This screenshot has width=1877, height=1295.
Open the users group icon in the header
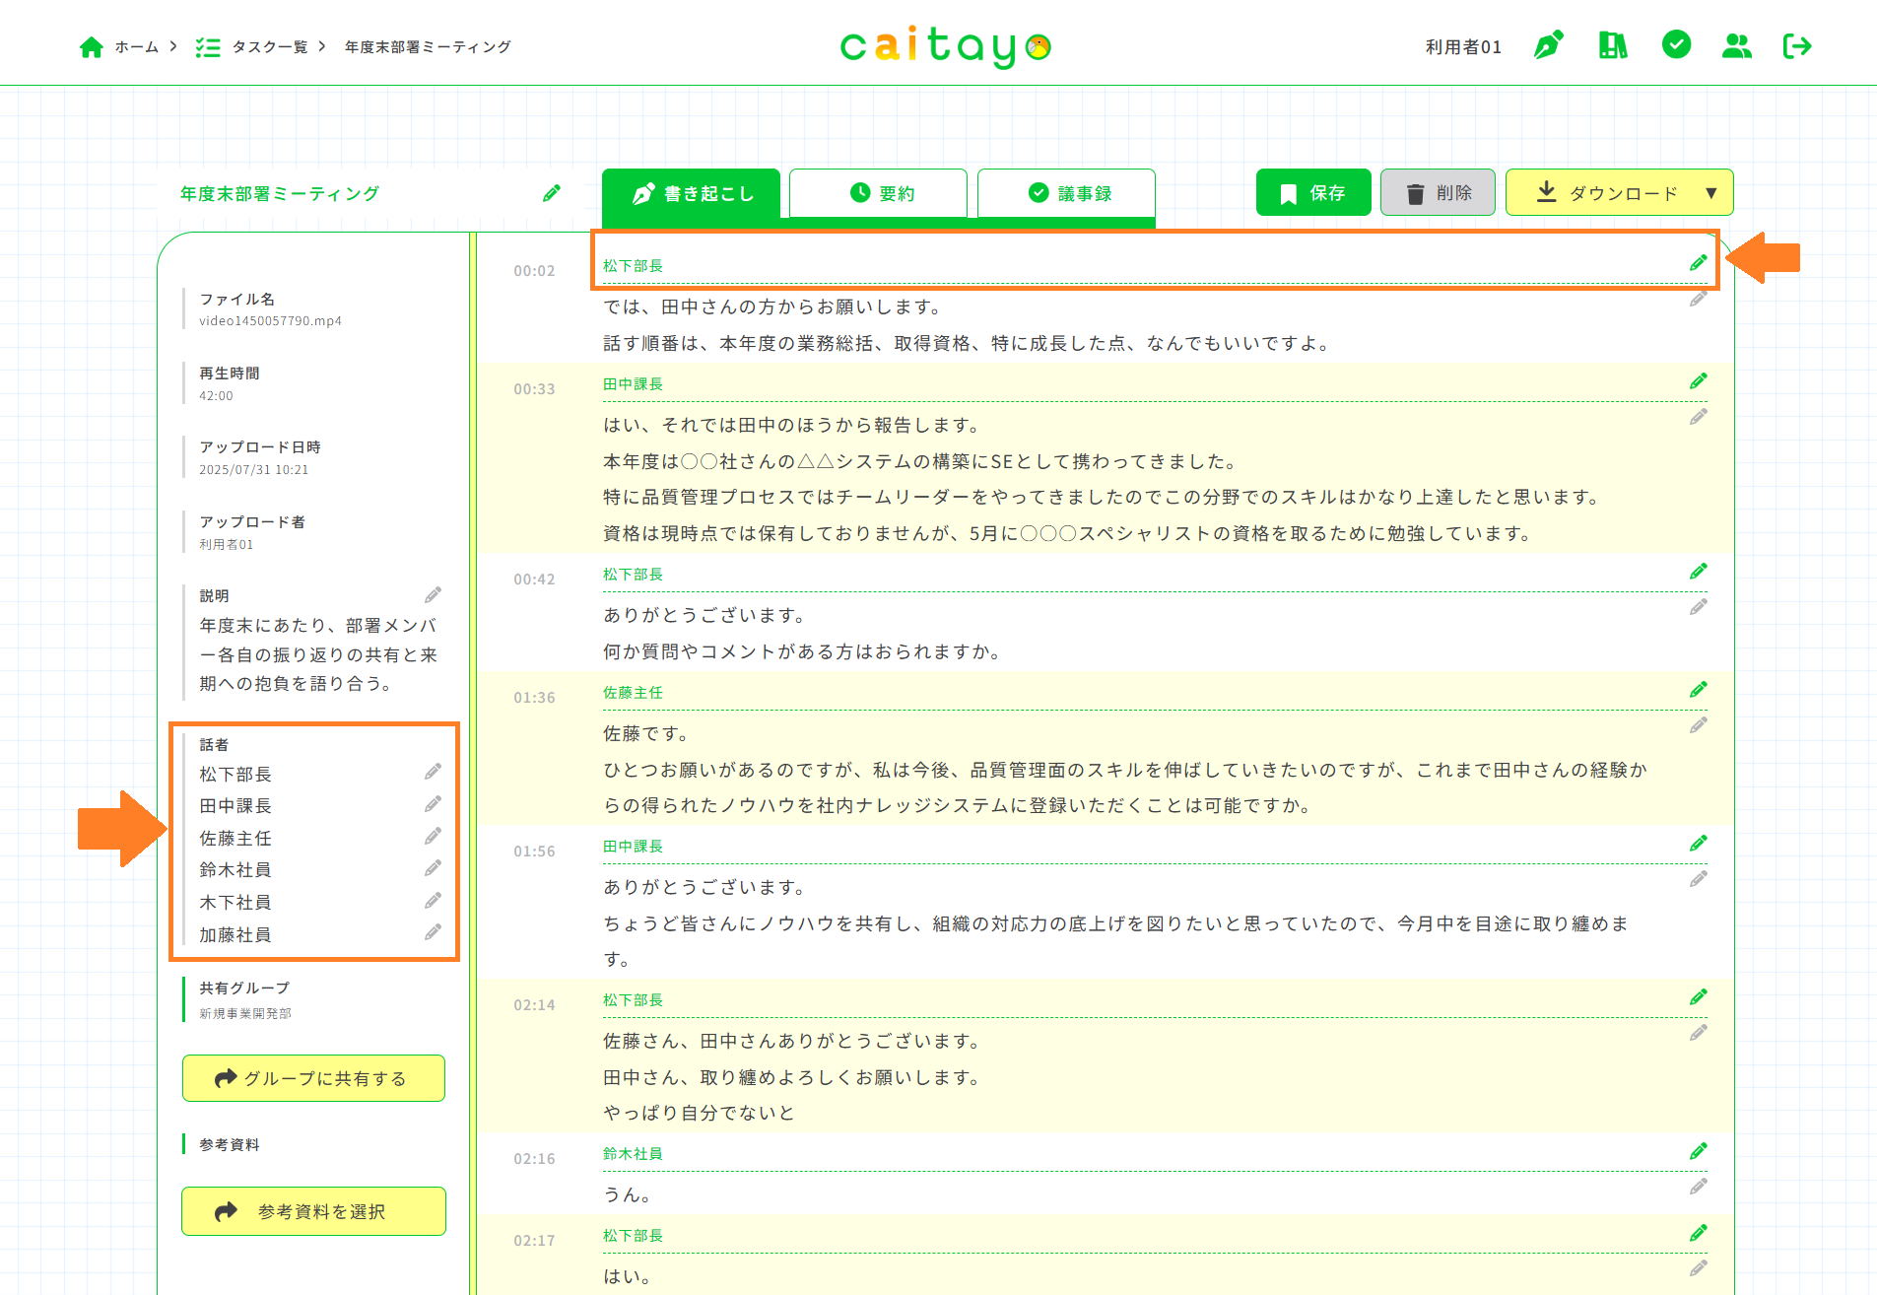point(1736,45)
